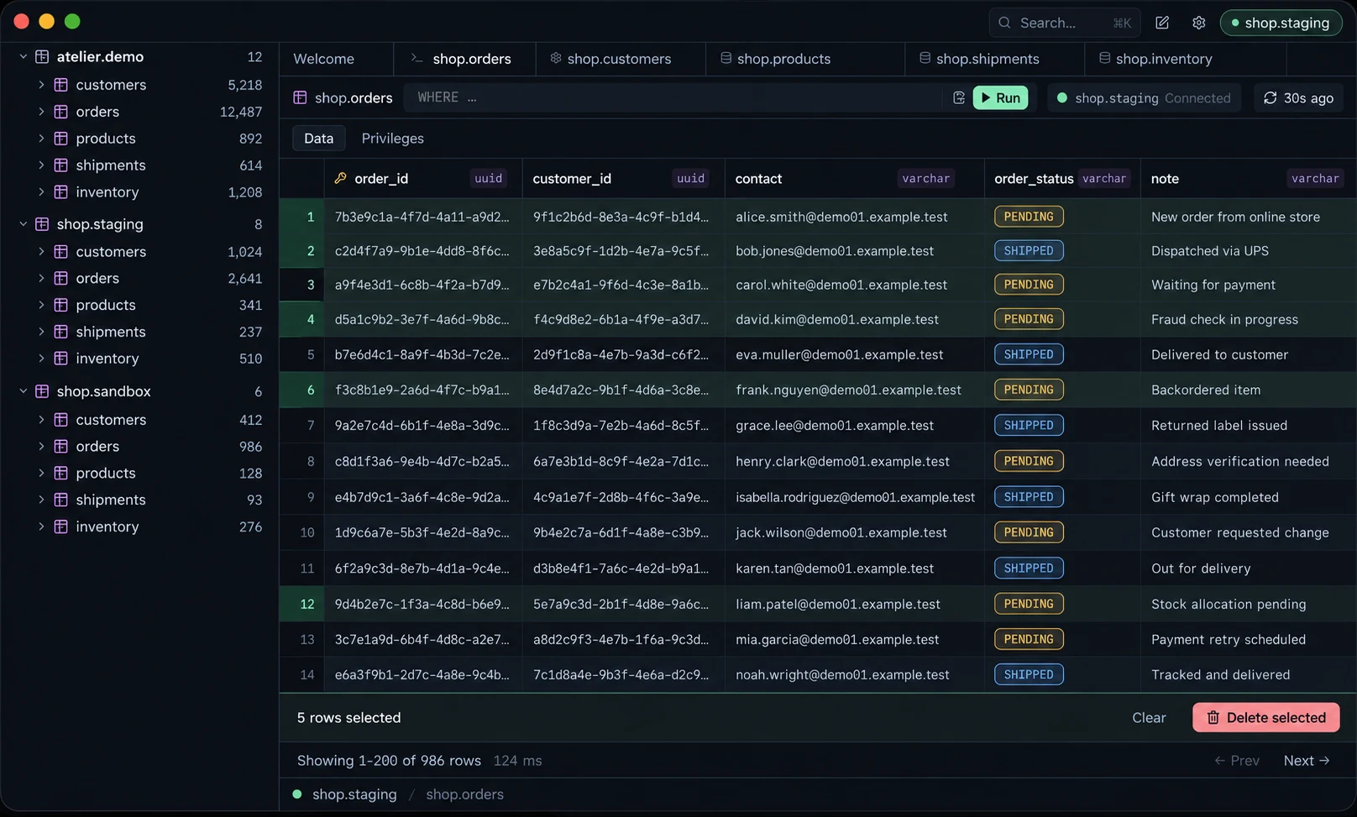Click the shop.sandbox database icon

tap(42, 391)
